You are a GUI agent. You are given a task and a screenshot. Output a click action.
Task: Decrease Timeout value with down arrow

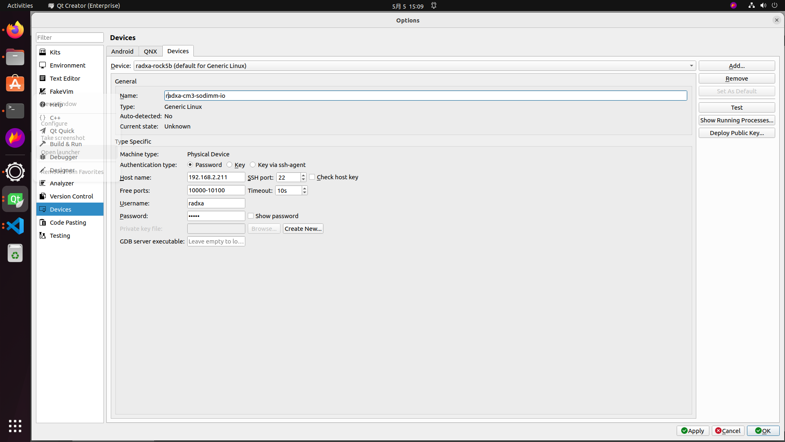click(x=305, y=192)
